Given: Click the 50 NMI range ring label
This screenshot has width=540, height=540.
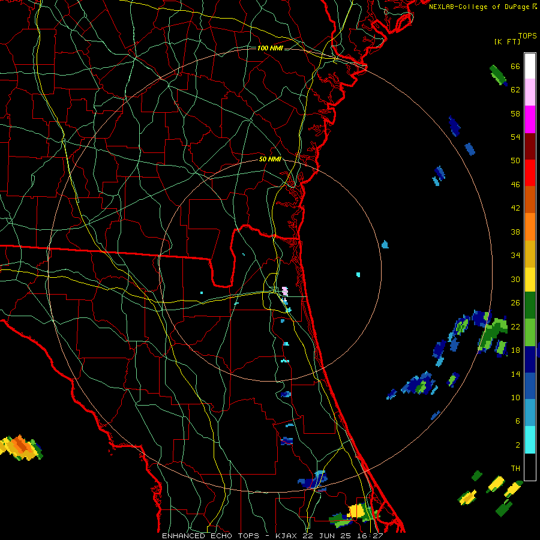Looking at the screenshot, I should (x=270, y=159).
